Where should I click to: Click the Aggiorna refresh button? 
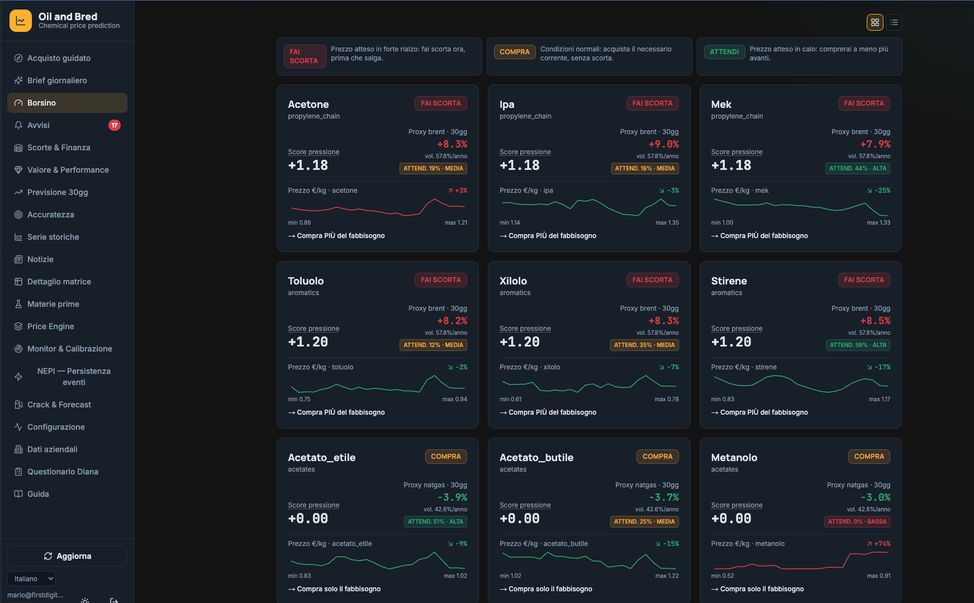(67, 556)
